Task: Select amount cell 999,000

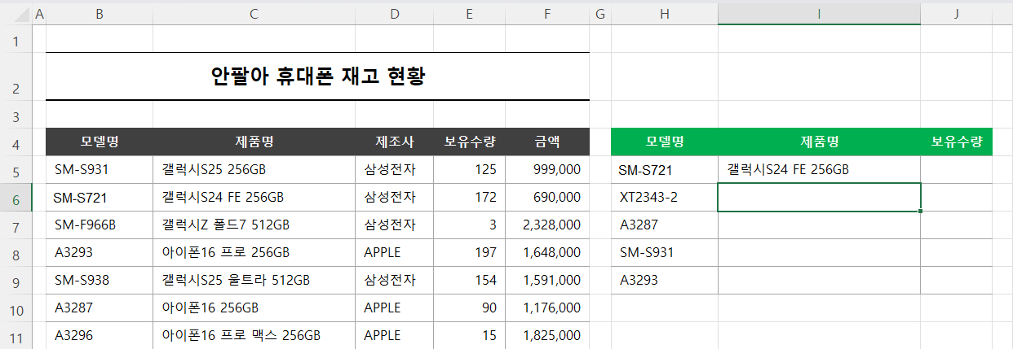Action: pyautogui.click(x=547, y=169)
